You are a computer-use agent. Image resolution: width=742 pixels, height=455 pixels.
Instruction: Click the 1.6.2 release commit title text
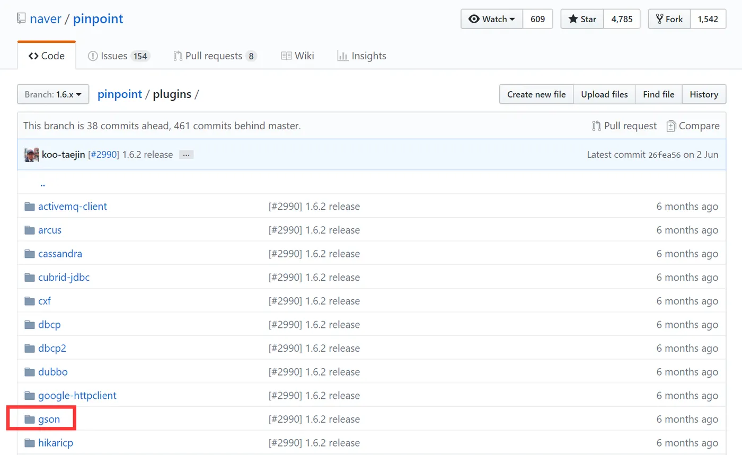tap(147, 155)
